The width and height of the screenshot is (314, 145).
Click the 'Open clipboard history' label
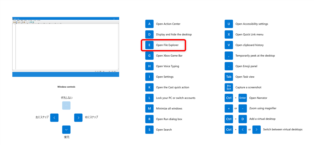pos(250,45)
